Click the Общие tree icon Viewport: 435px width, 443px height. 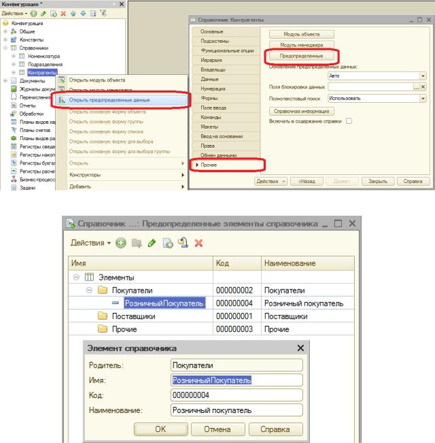14,31
